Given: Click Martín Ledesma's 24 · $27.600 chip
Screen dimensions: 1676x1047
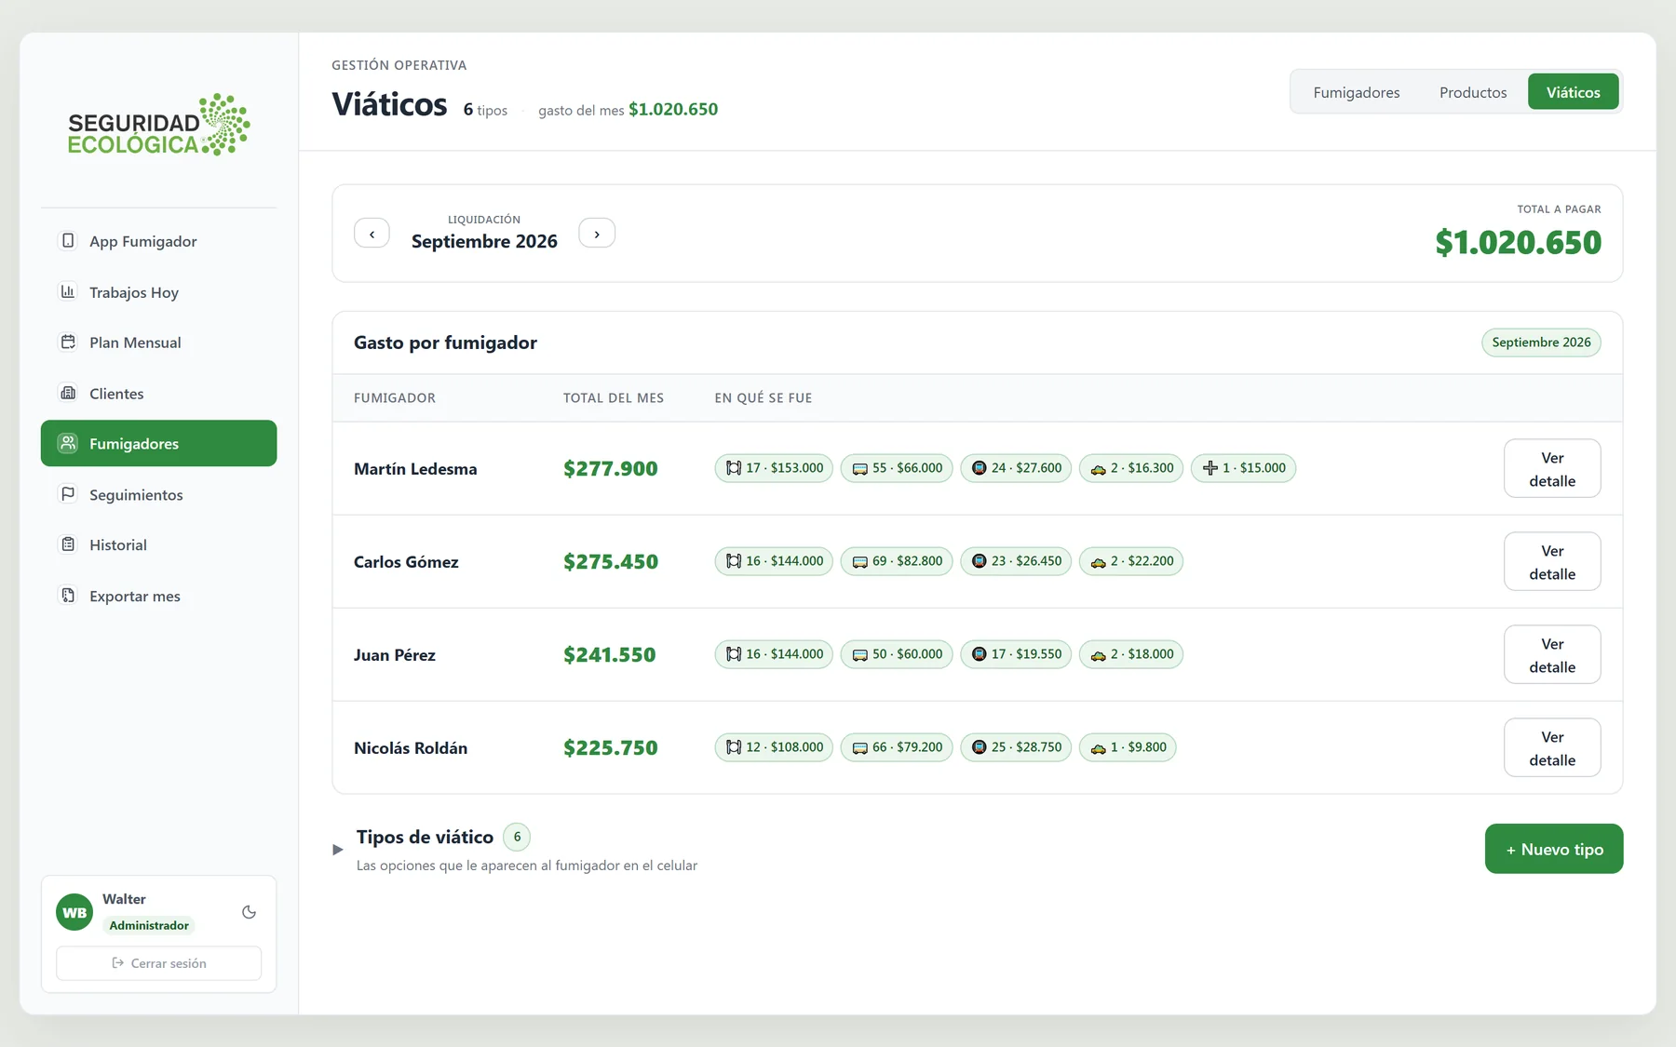Looking at the screenshot, I should tap(1016, 468).
